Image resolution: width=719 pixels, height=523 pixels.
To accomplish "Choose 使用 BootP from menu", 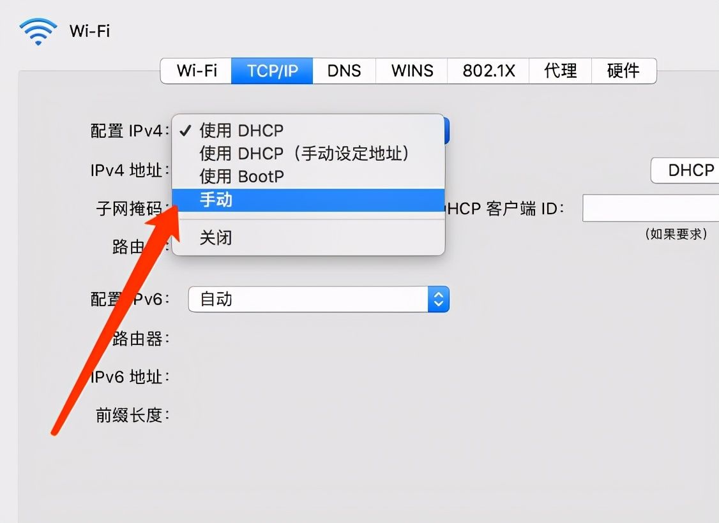I will pyautogui.click(x=308, y=176).
